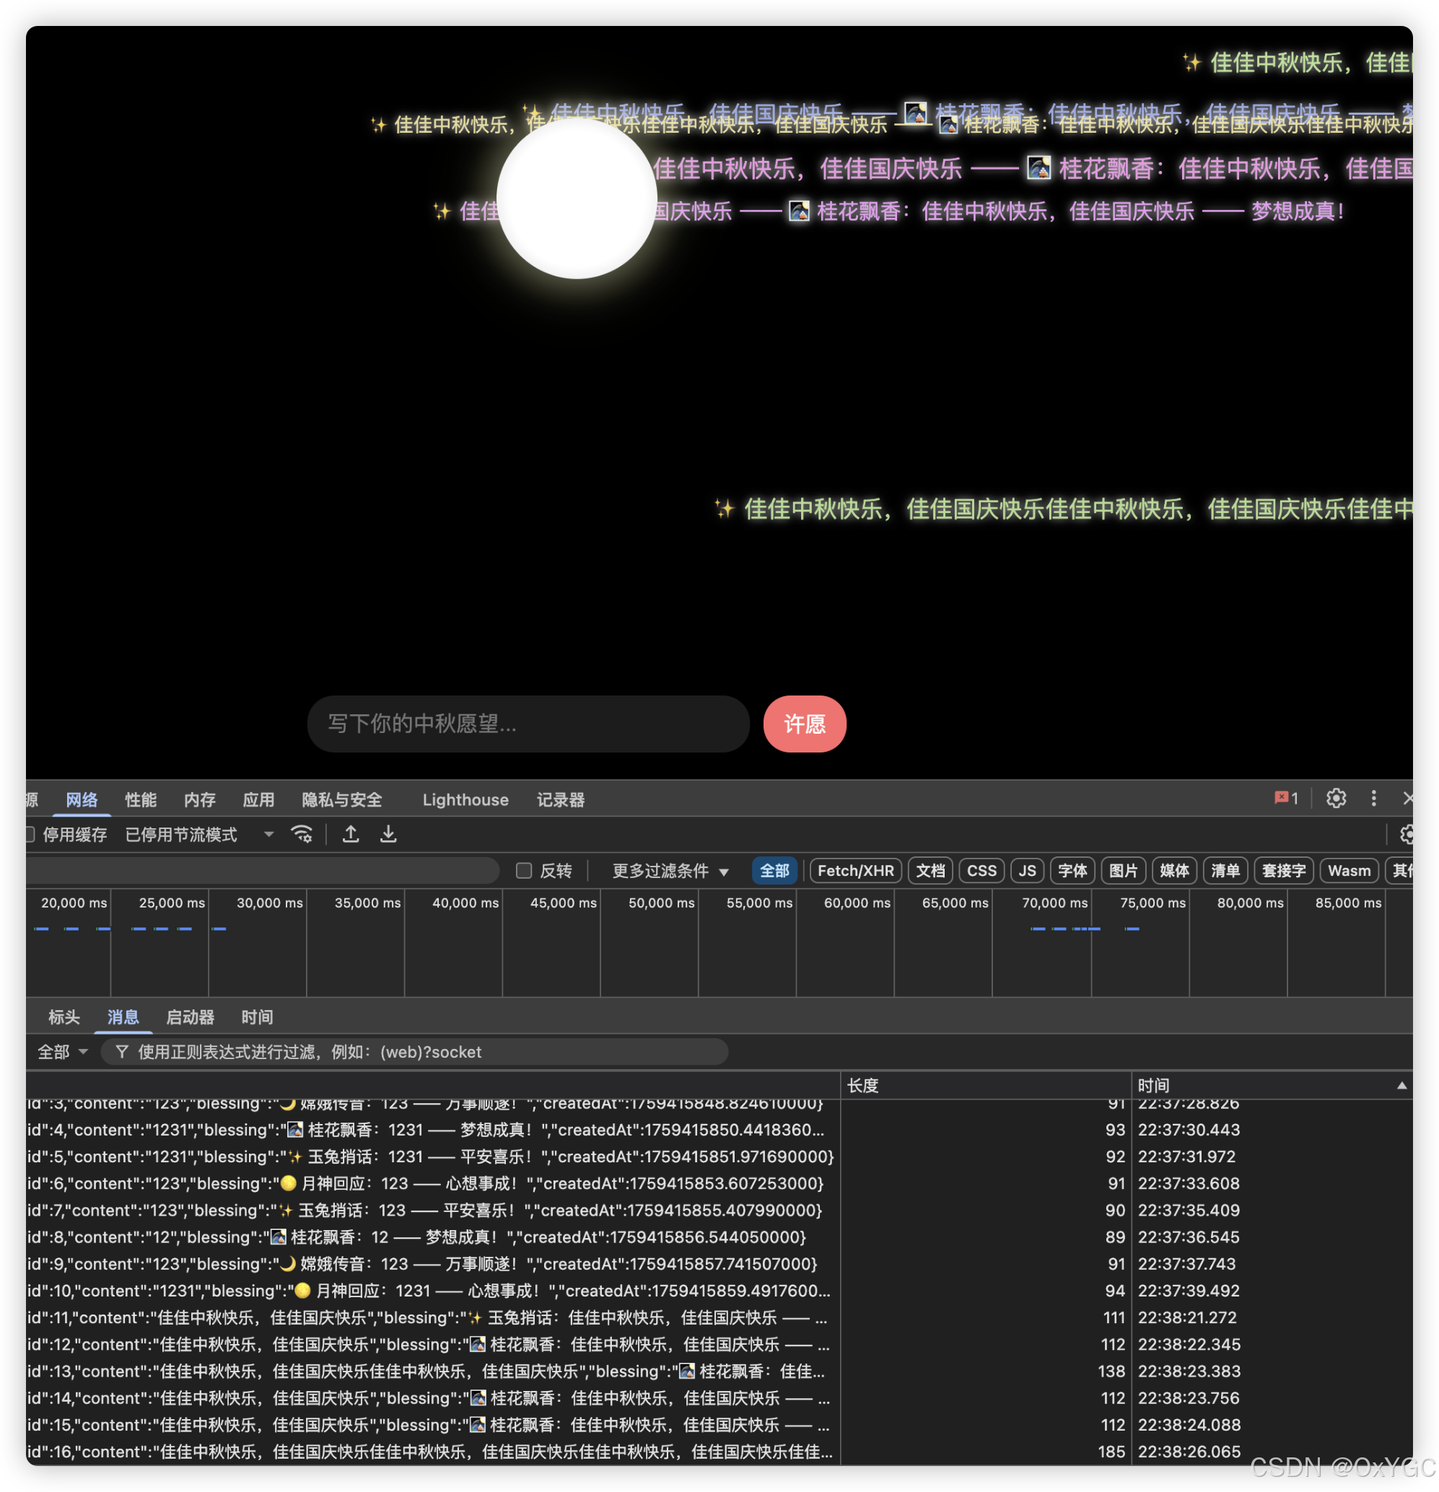Select message row with id 8
Image resolution: width=1439 pixels, height=1492 pixels.
point(719,1237)
